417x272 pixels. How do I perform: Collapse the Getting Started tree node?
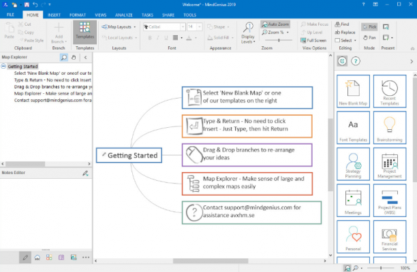3,66
